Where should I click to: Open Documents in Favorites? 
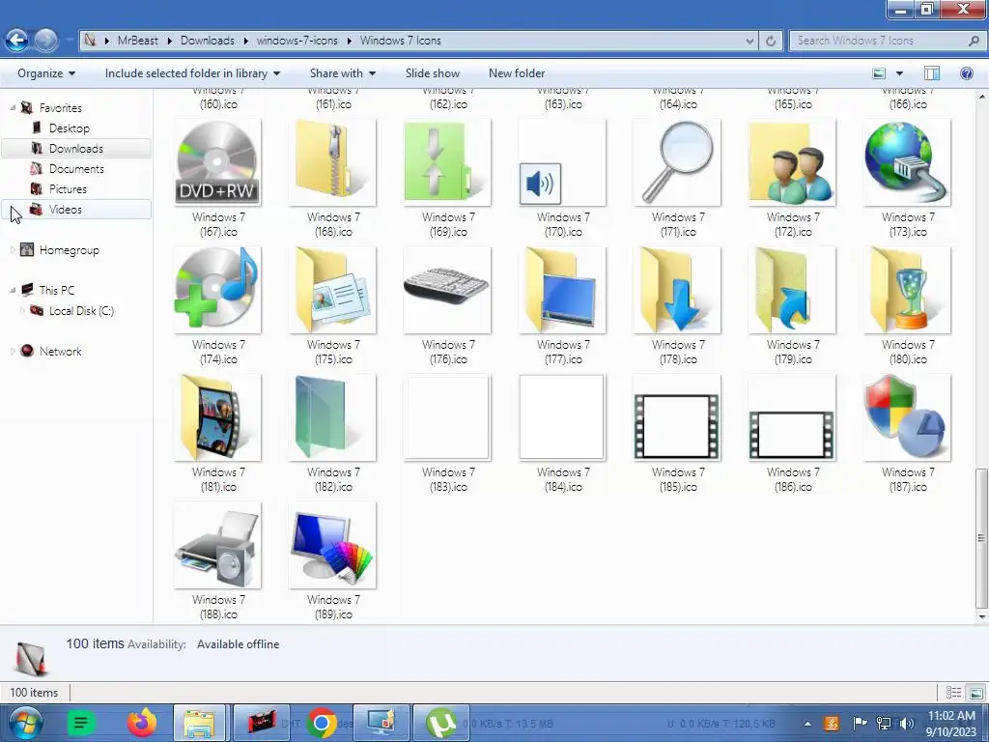[76, 168]
